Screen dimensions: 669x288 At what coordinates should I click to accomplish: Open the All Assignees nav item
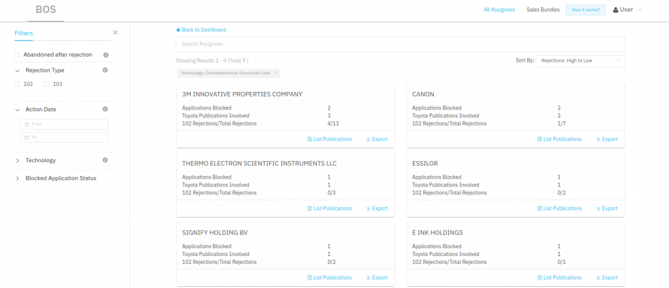click(x=499, y=10)
